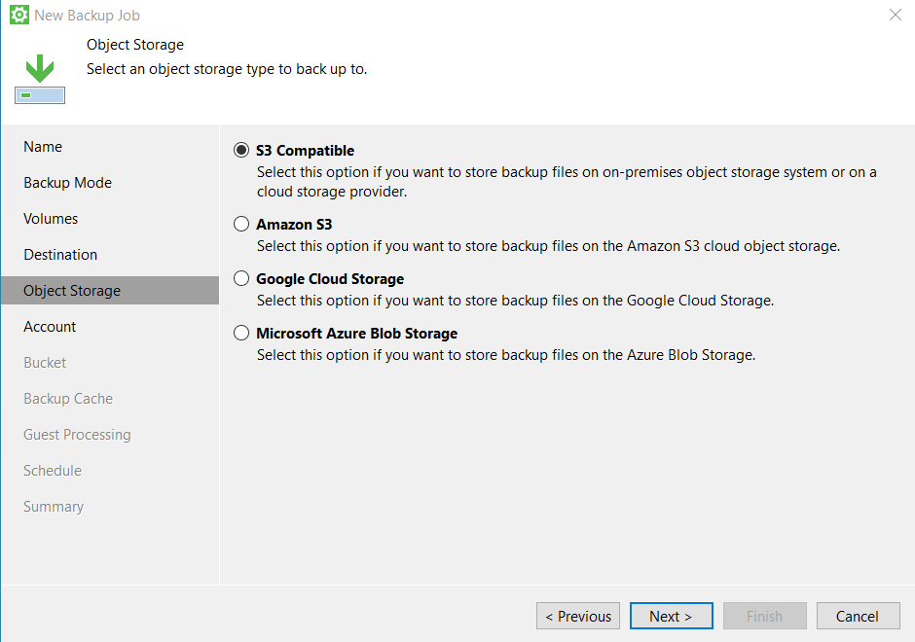Close the New Backup Job window
This screenshot has height=642, width=915.
[895, 16]
